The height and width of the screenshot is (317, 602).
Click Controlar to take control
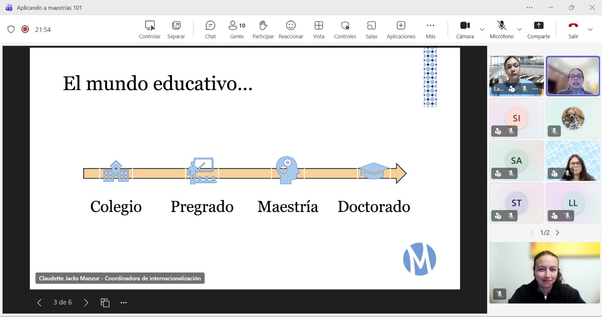[150, 29]
